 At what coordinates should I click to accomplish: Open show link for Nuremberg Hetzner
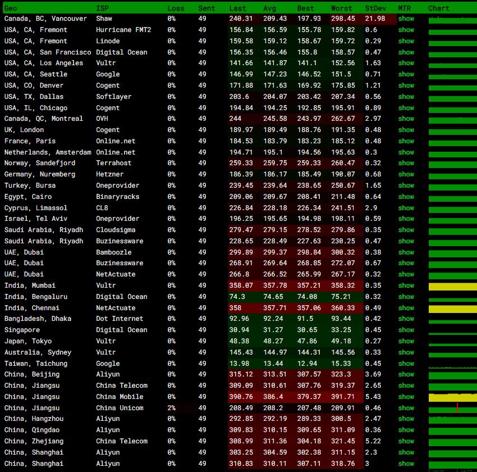tap(406, 175)
